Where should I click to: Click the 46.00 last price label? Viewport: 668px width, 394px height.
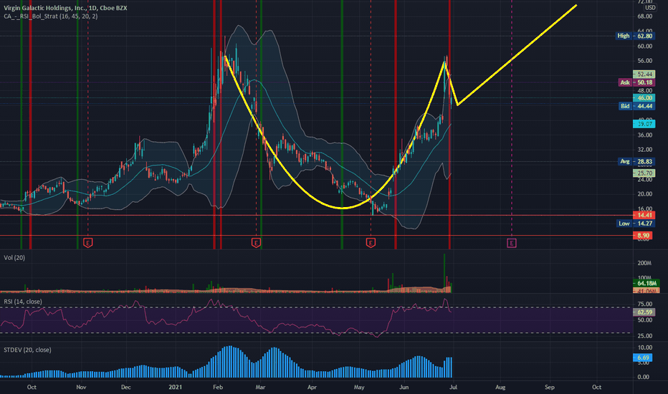coord(644,98)
